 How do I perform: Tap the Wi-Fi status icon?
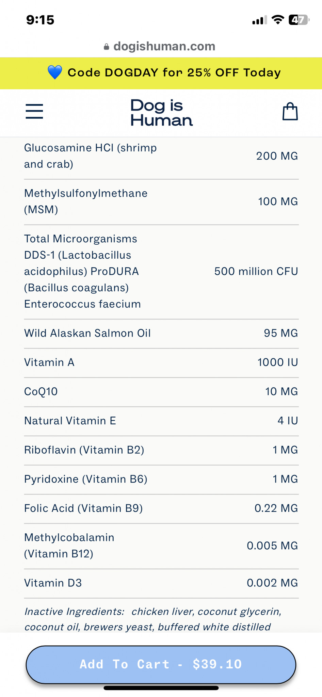(278, 20)
